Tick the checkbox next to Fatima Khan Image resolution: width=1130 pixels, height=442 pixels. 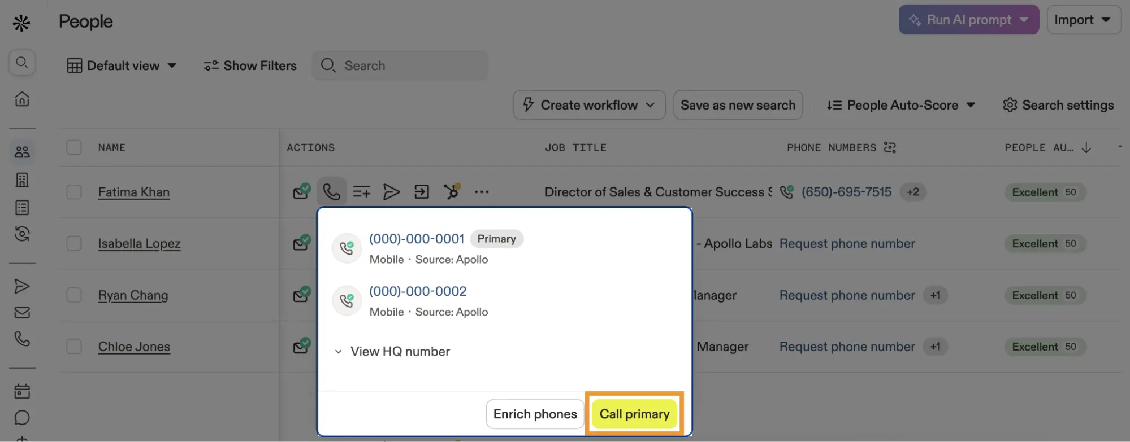coord(74,192)
